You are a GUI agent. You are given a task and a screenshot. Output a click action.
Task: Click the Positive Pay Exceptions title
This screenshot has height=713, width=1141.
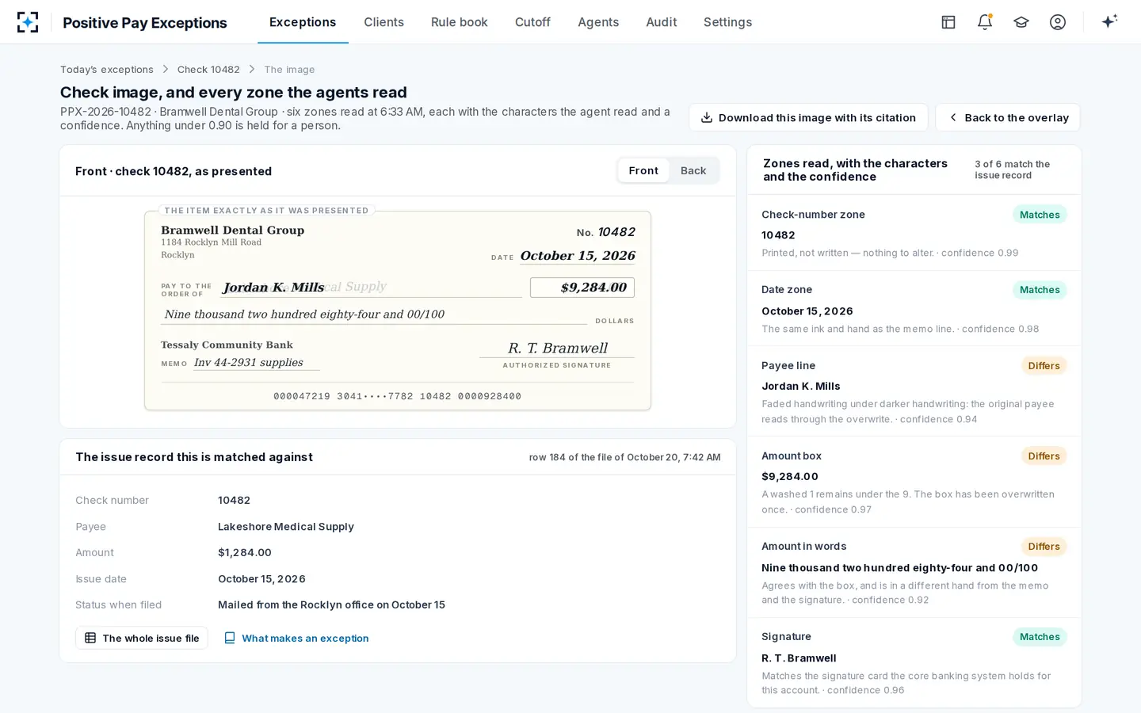tap(145, 23)
